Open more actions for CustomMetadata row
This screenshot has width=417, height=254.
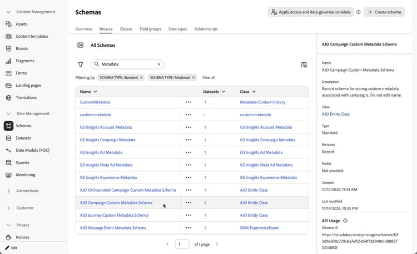click(x=188, y=102)
